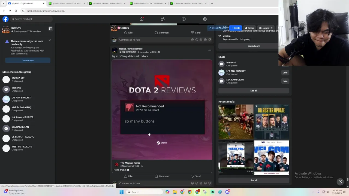
Task: Switch to Achievements - Kick Dashboard tab
Action: coord(148,4)
